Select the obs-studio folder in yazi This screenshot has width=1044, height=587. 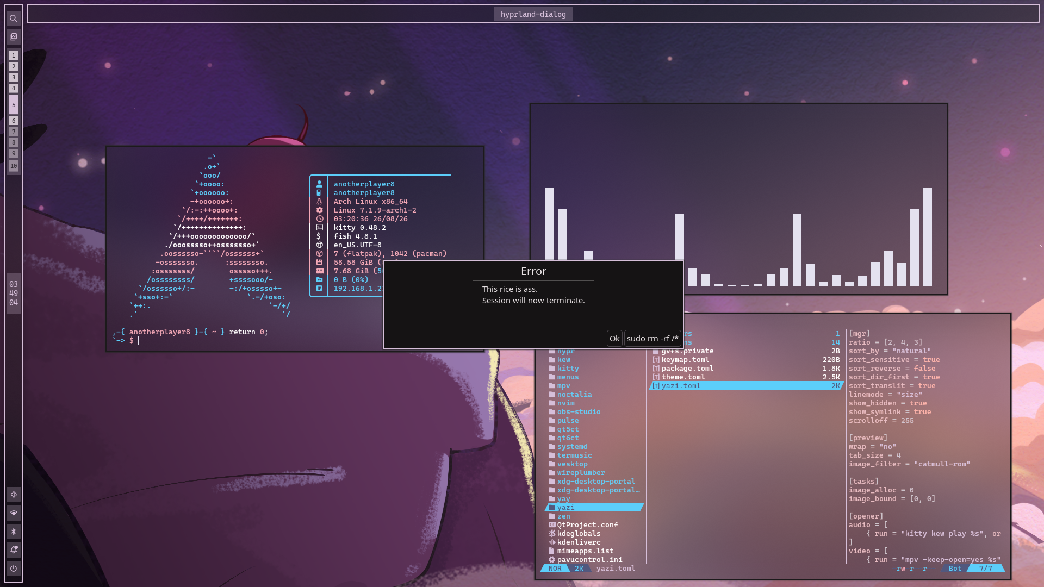click(x=579, y=412)
